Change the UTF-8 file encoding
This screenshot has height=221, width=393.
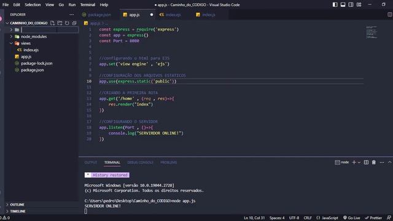tap(294, 218)
